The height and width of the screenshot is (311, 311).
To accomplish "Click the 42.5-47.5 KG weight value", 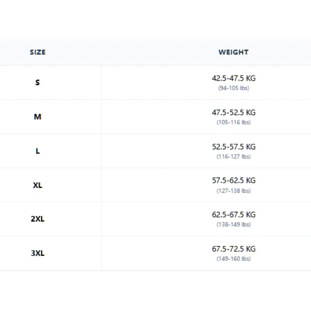I will click(x=234, y=79).
